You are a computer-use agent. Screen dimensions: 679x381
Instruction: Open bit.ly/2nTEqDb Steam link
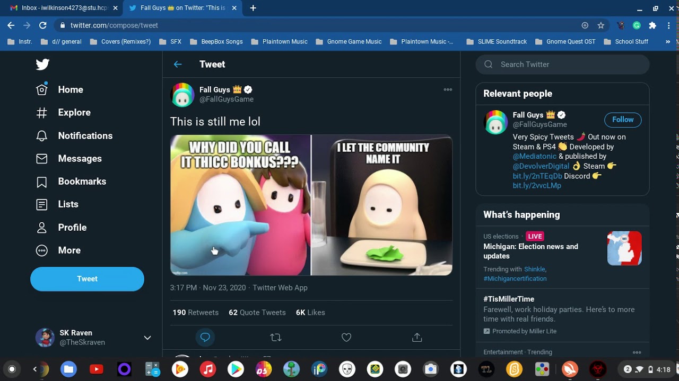pyautogui.click(x=537, y=176)
